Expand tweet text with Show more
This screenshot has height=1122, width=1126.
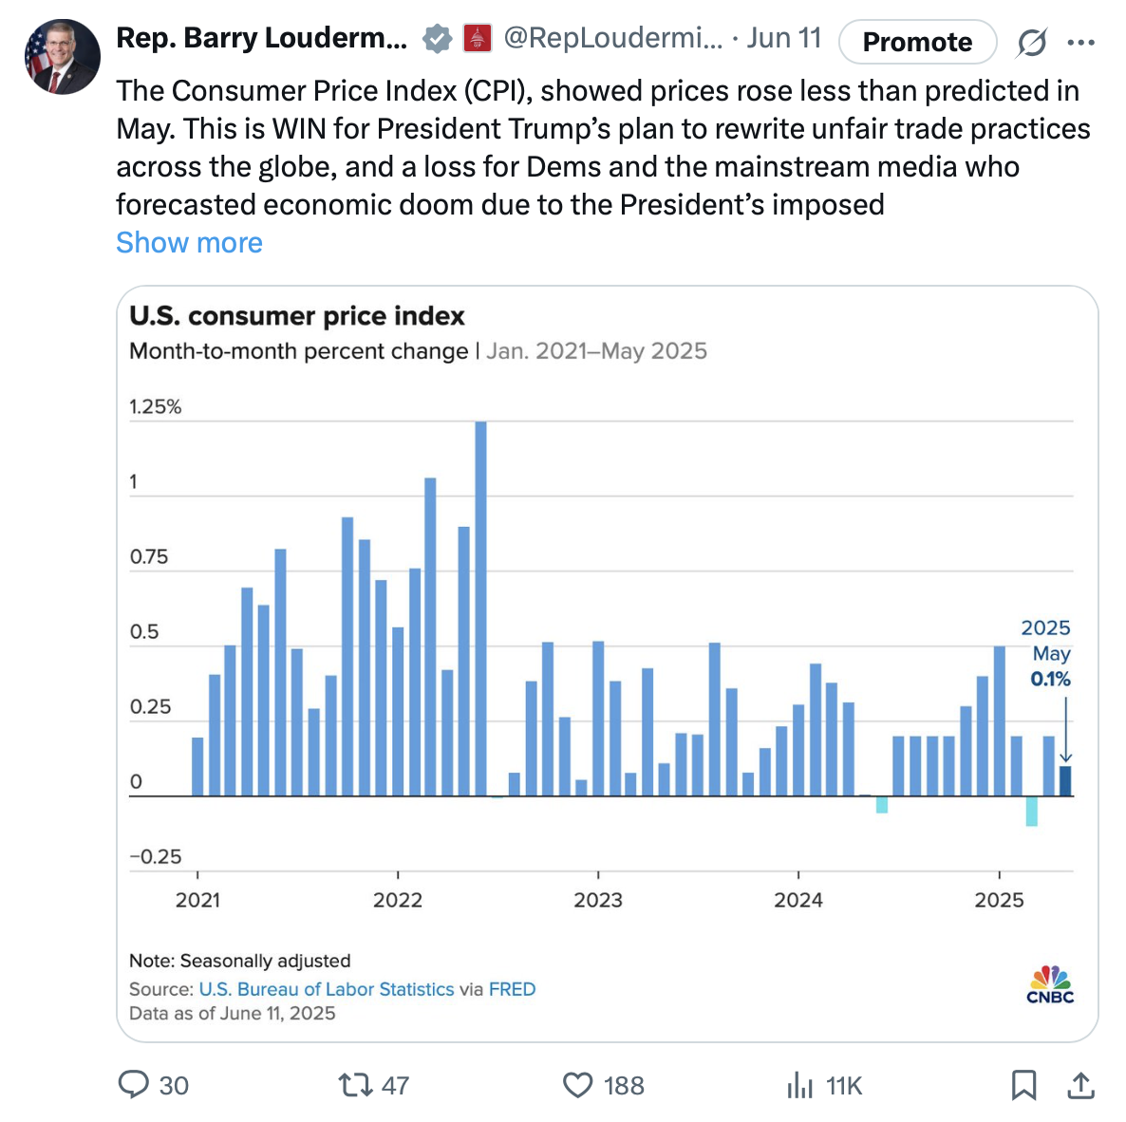(x=189, y=243)
